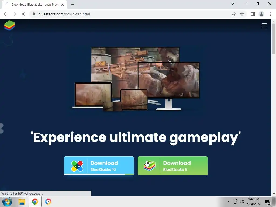This screenshot has height=207, width=276.
Task: Open the hamburger menu on BlueStacks page
Action: (x=264, y=26)
